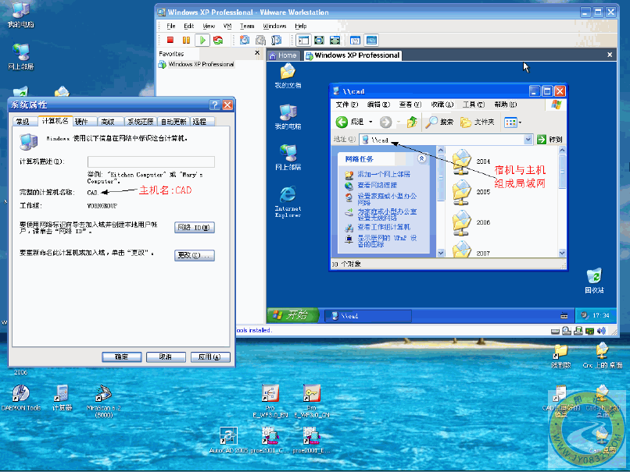This screenshot has width=630, height=472.
Task: Click scroll-up arrow of task pane scrollbar
Action: [441, 151]
